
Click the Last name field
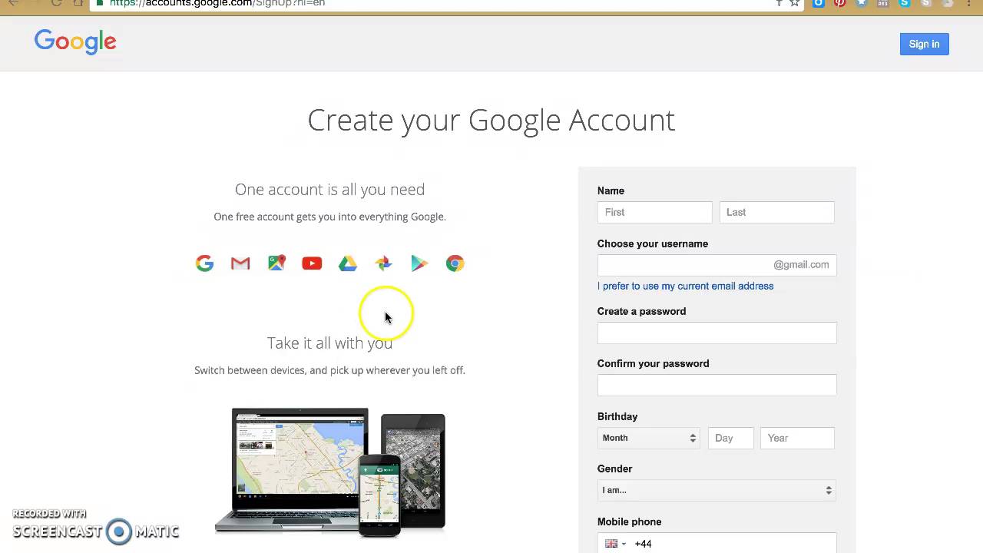point(776,212)
